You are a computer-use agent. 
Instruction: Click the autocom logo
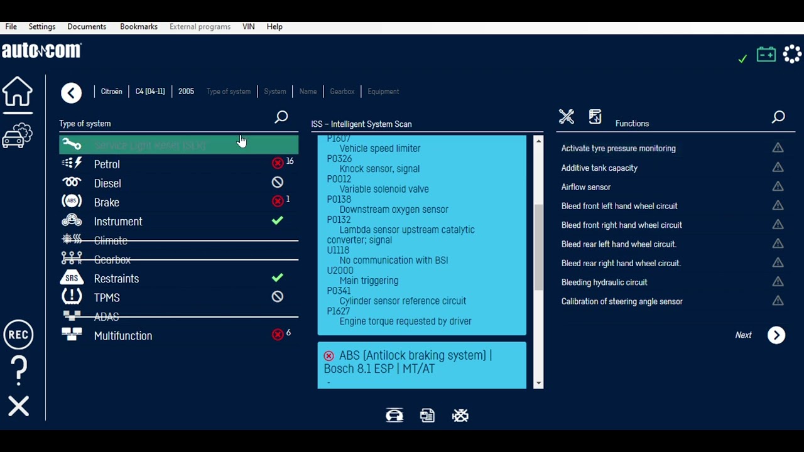coord(41,51)
